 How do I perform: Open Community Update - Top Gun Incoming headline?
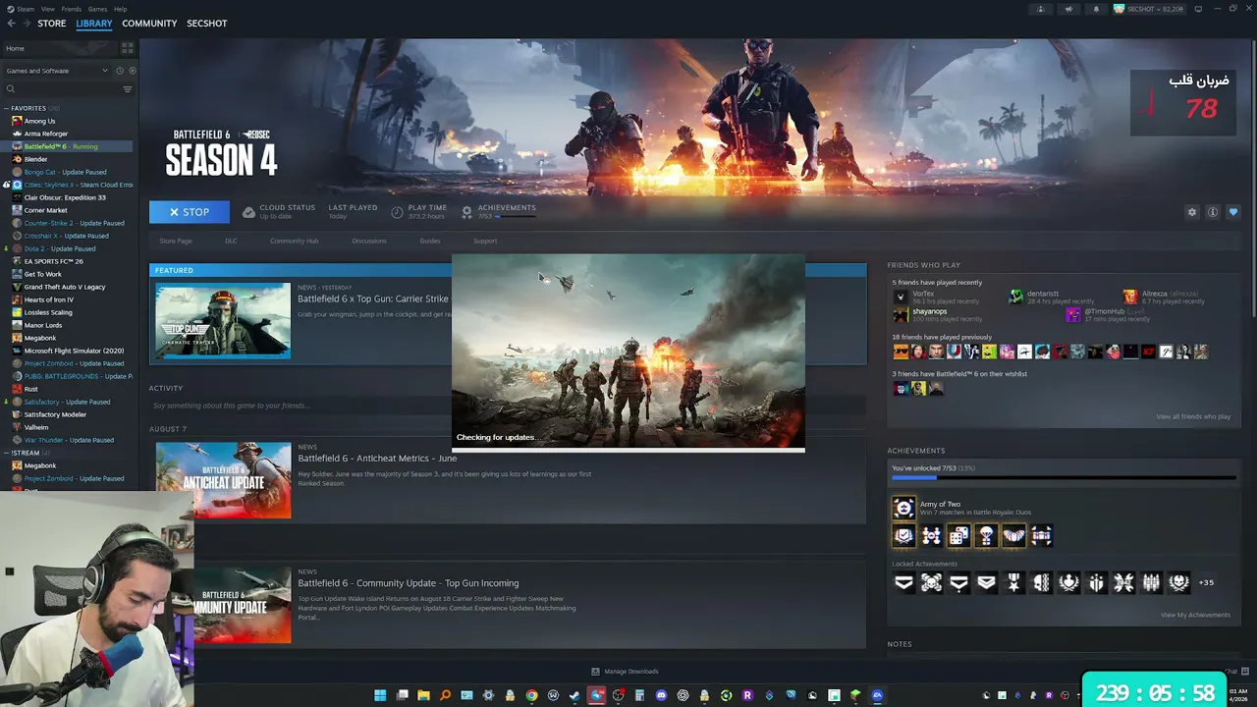point(409,583)
